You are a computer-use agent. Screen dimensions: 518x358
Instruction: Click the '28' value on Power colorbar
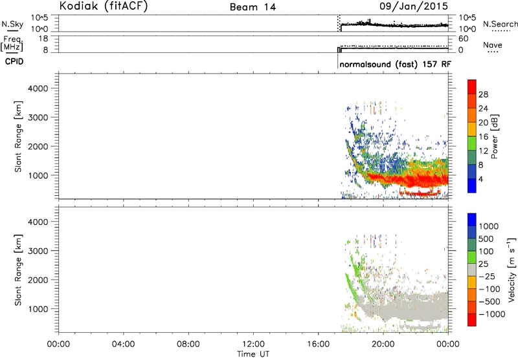[x=483, y=94]
